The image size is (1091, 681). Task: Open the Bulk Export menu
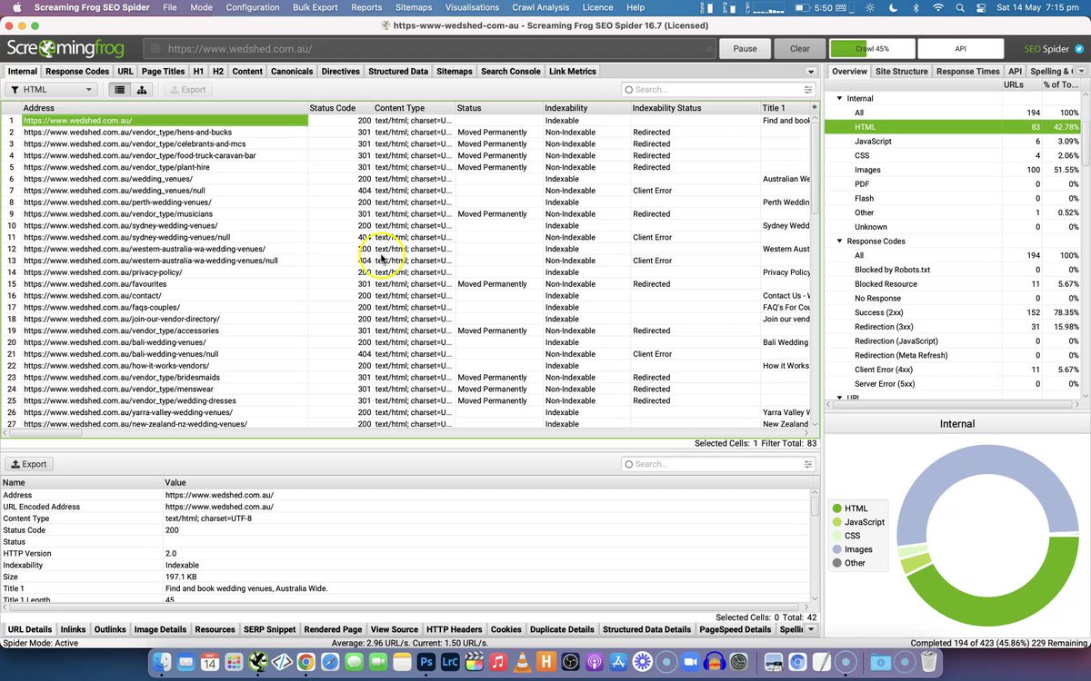315,7
